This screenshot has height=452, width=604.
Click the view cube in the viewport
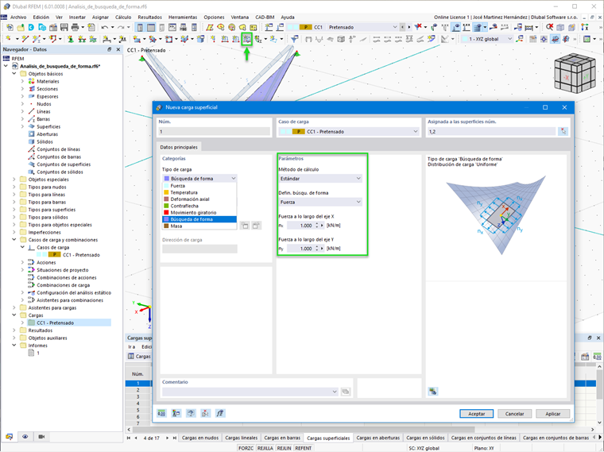tap(574, 74)
